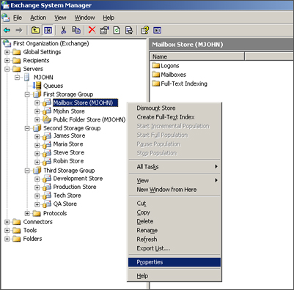The height and width of the screenshot is (290, 294).
Task: Click the Export List toolbar icon
Action: [129, 30]
